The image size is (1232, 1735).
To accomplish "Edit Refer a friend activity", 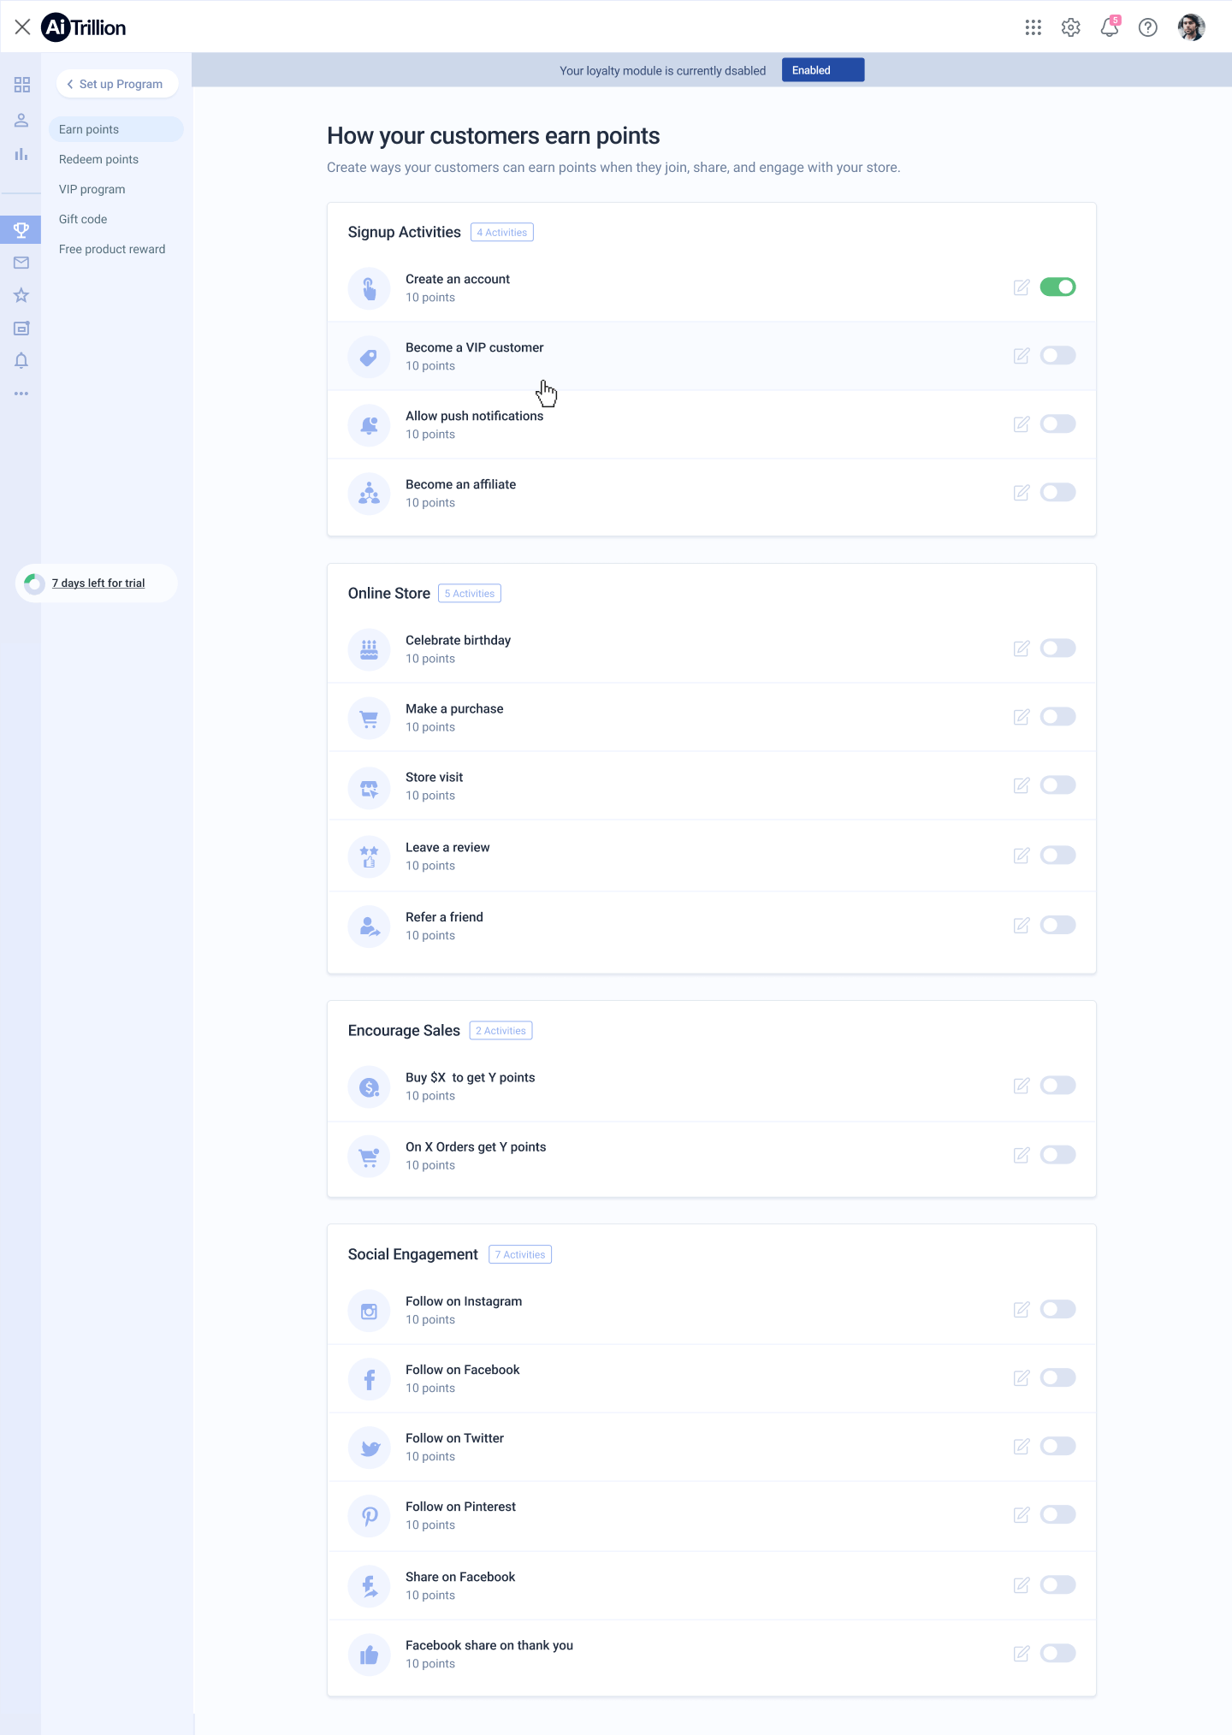I will click(x=1022, y=926).
